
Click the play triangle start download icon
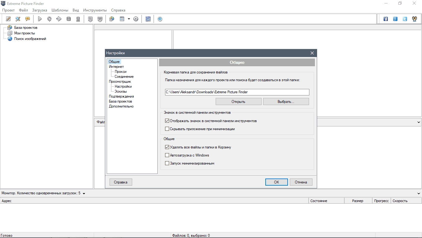(x=40, y=19)
